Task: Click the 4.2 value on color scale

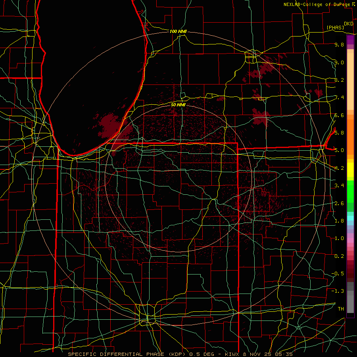Action: [339, 168]
